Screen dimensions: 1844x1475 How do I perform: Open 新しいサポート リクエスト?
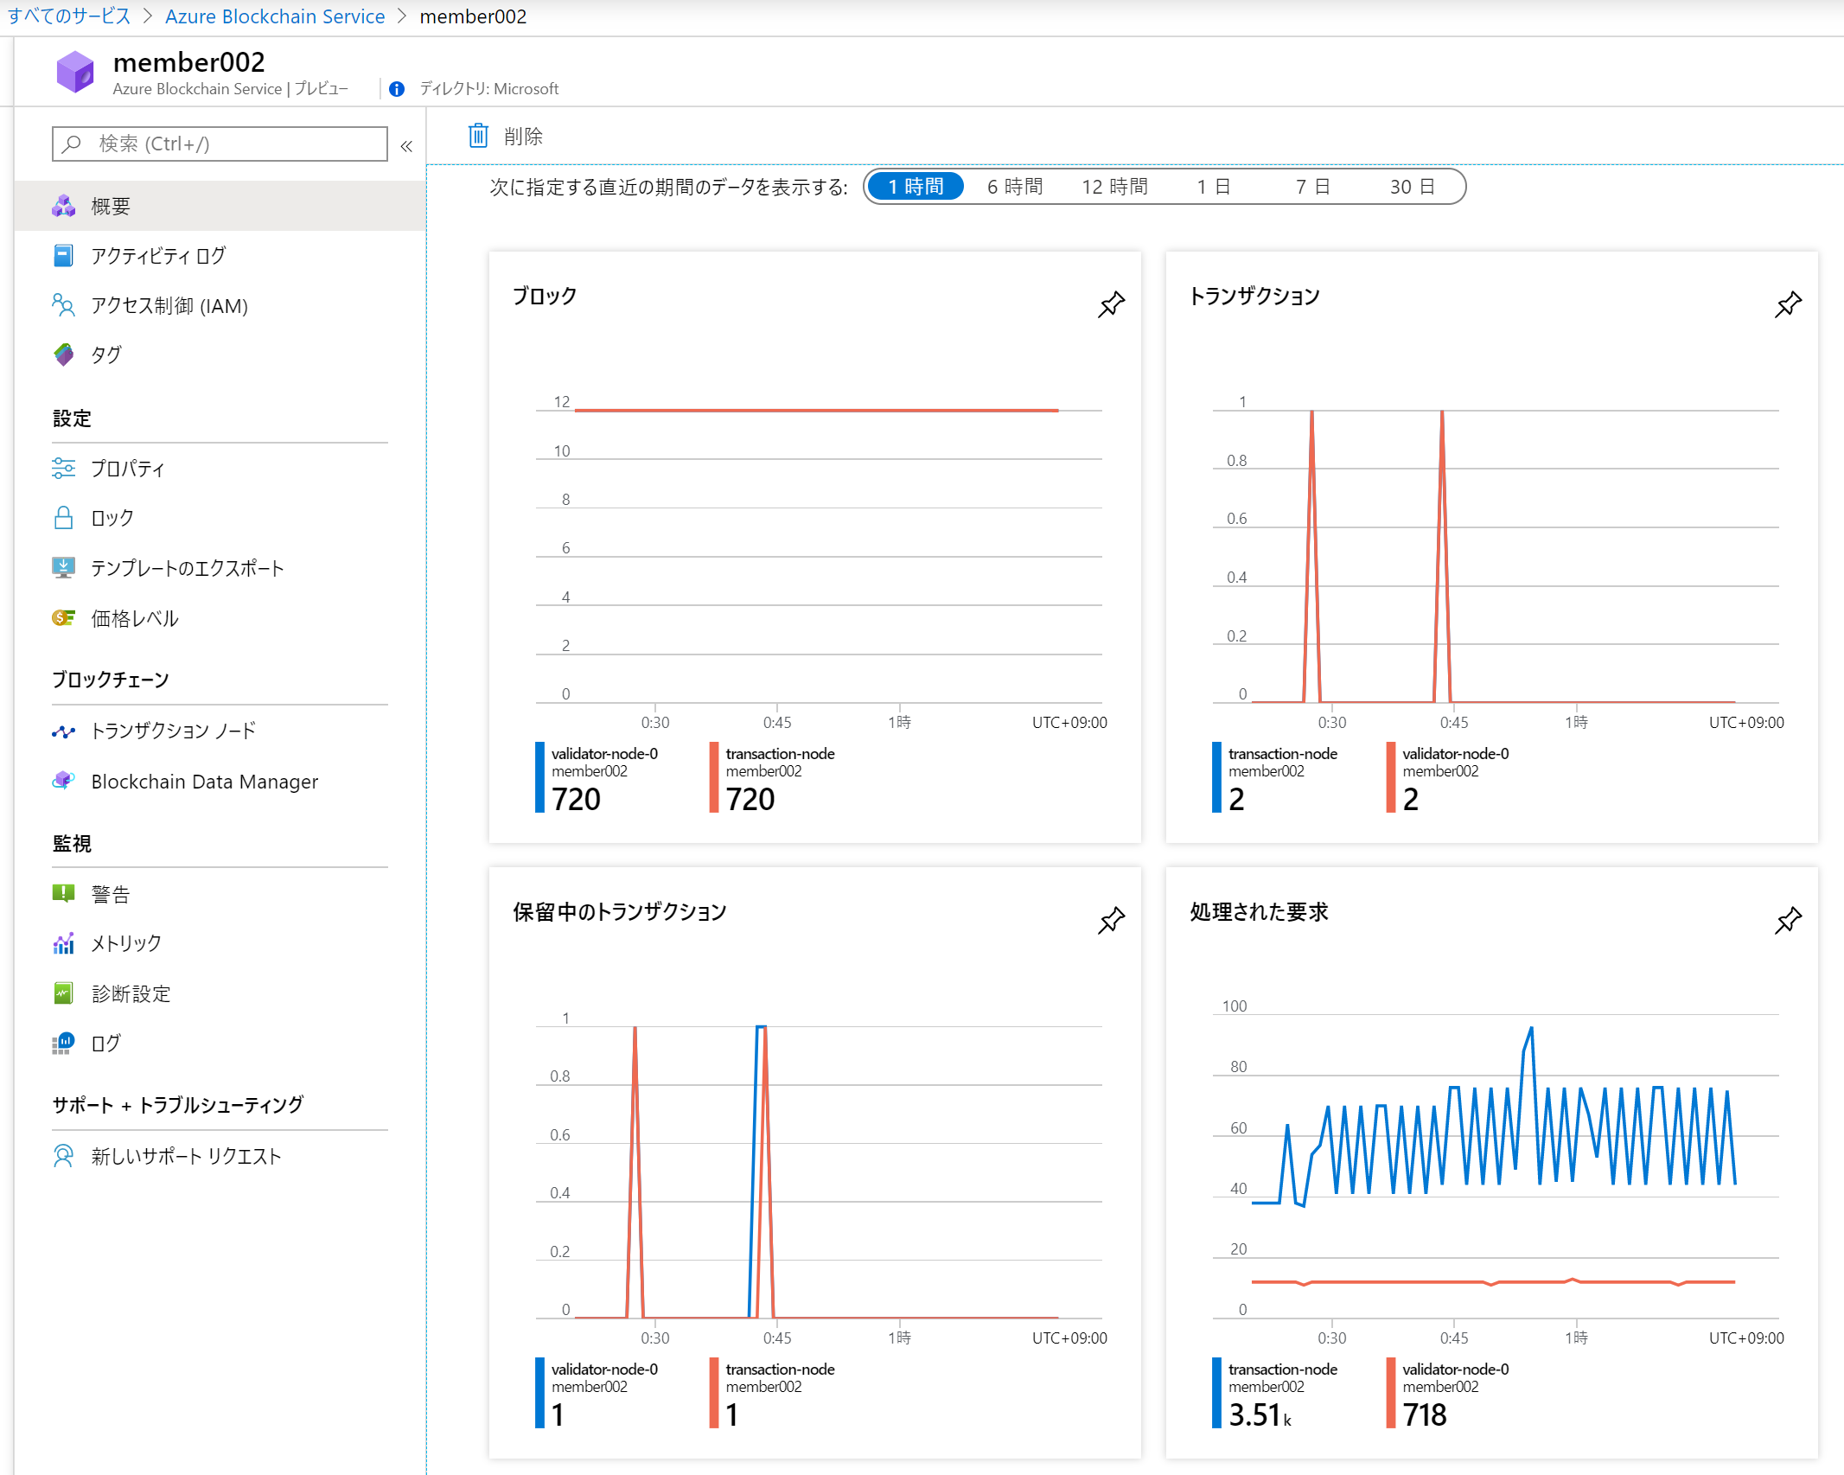186,1156
